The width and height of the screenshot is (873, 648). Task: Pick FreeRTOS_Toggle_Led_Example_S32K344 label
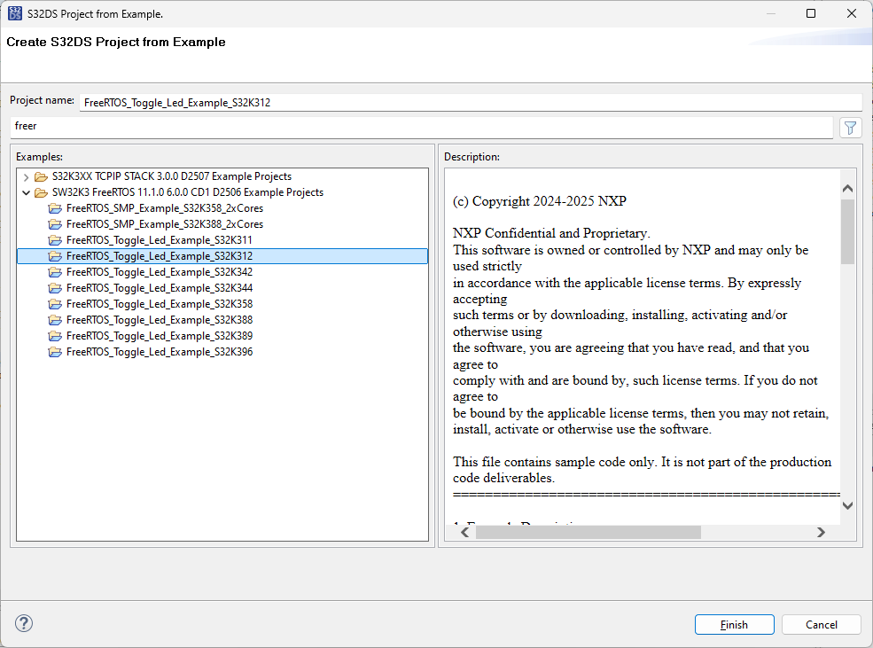point(160,288)
